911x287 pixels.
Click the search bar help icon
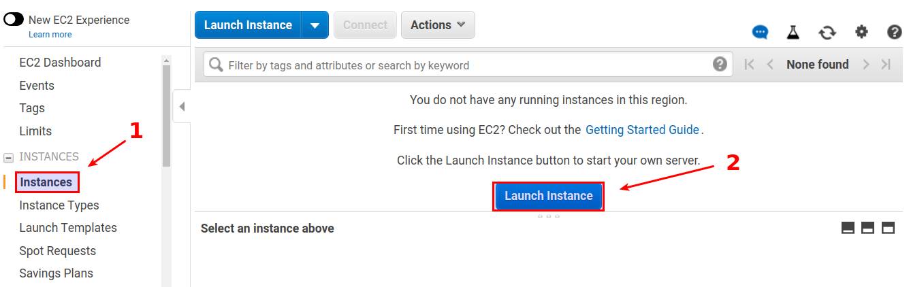720,64
